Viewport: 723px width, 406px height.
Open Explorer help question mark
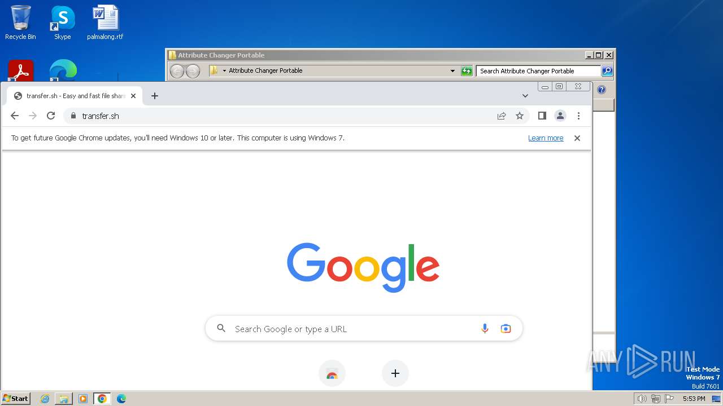pos(602,90)
